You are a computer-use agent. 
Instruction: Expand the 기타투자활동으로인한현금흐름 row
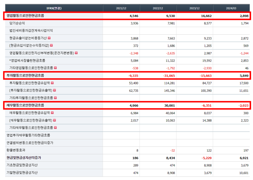click(55, 98)
